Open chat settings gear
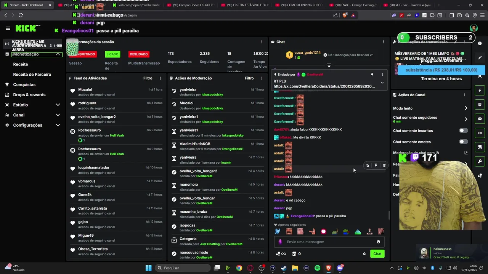Screen dimensions: 488x274 (364, 254)
